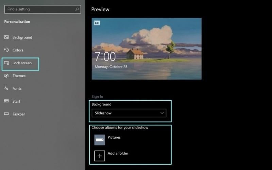Click the plus icon to add a folder
Image resolution: width=272 pixels, height=170 pixels.
(x=100, y=156)
